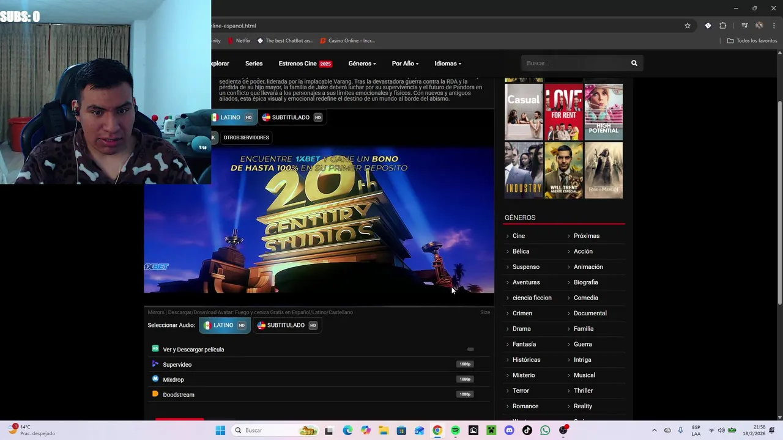Open the Casino Online bookmark
The height and width of the screenshot is (440, 783).
(x=347, y=40)
